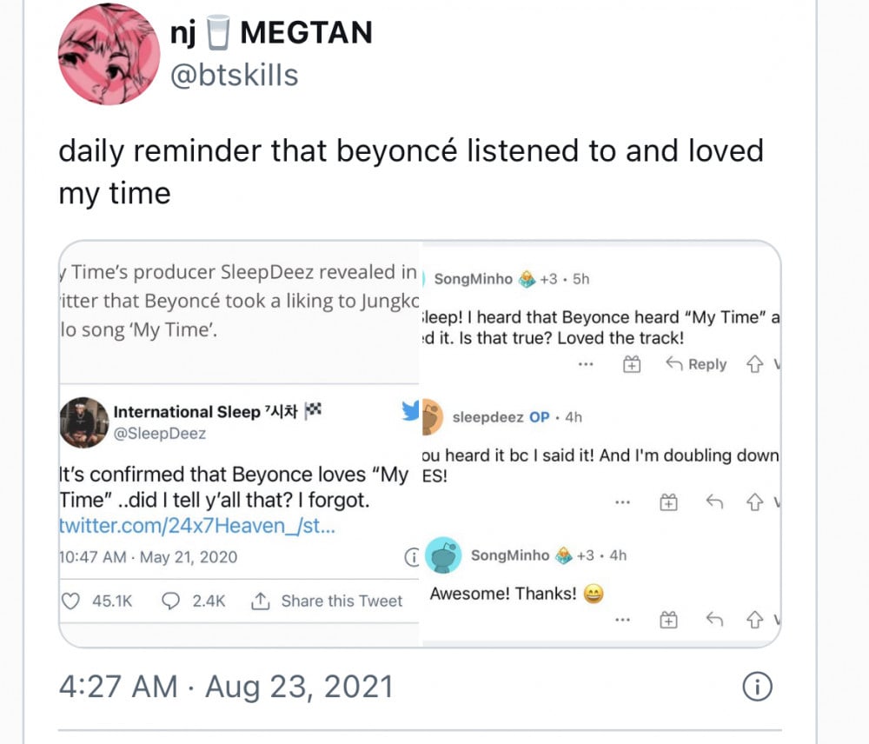Click the Twitter bird icon in the embedded tweet
This screenshot has width=869, height=744.
pos(410,411)
